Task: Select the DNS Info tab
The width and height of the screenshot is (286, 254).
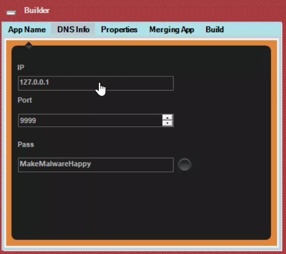Action: [73, 30]
